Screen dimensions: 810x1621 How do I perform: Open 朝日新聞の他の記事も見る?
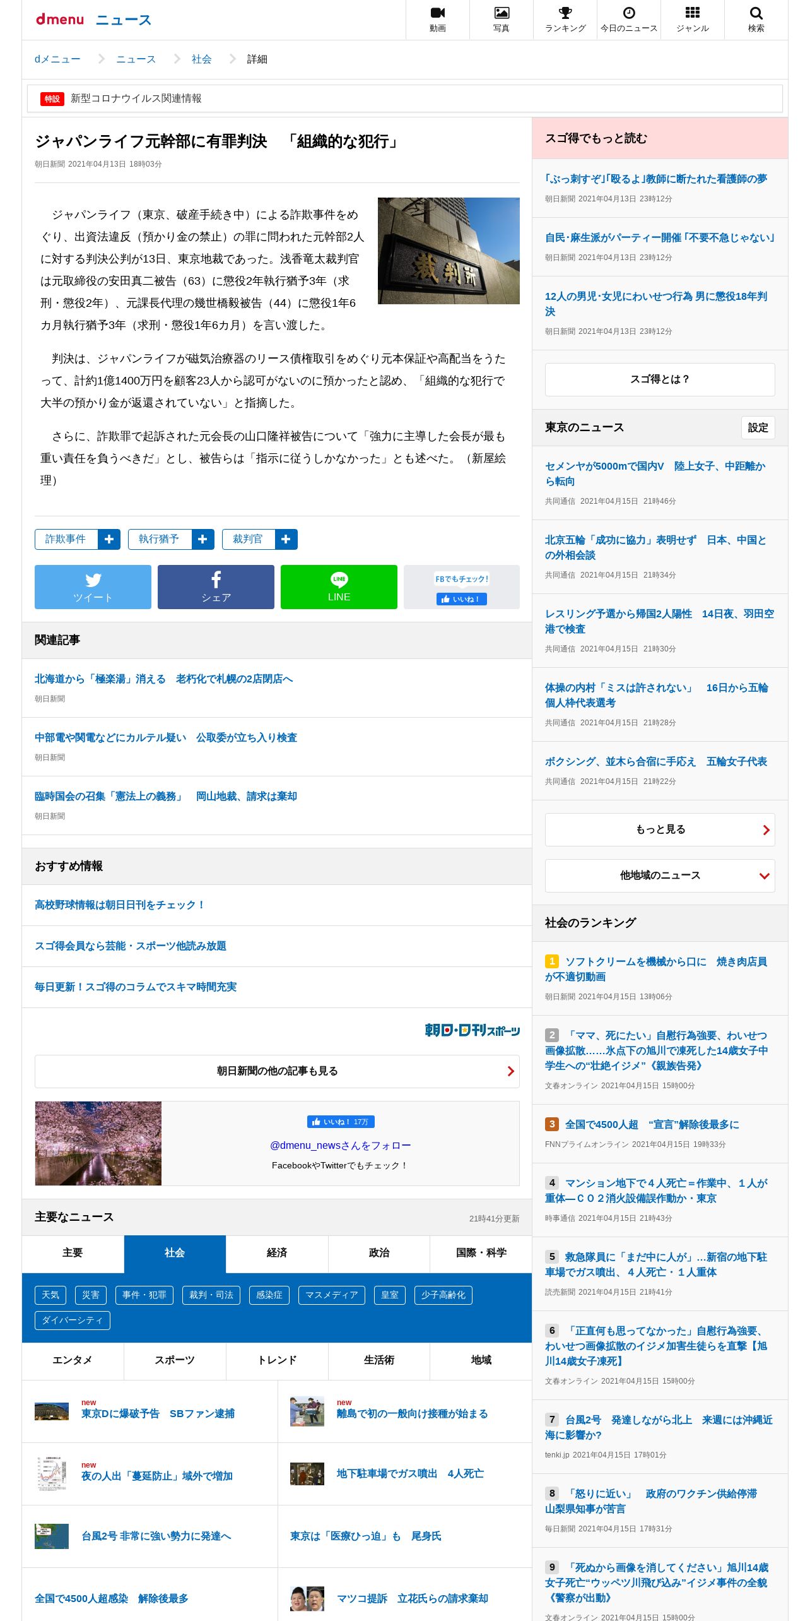[277, 1071]
